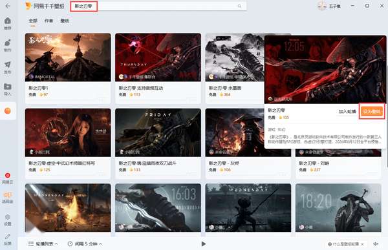Click the 加入轮播 button
The width and height of the screenshot is (388, 250).
347,112
